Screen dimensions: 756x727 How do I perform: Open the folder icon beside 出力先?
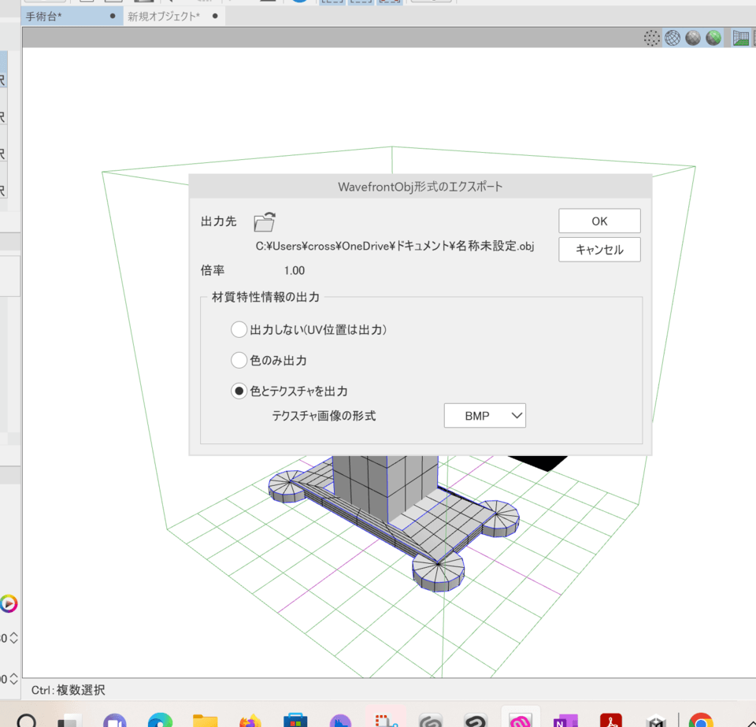coord(264,221)
